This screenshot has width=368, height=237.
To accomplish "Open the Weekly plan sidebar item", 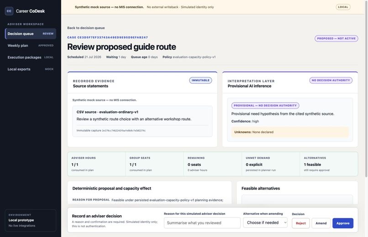I will [x=31, y=46].
